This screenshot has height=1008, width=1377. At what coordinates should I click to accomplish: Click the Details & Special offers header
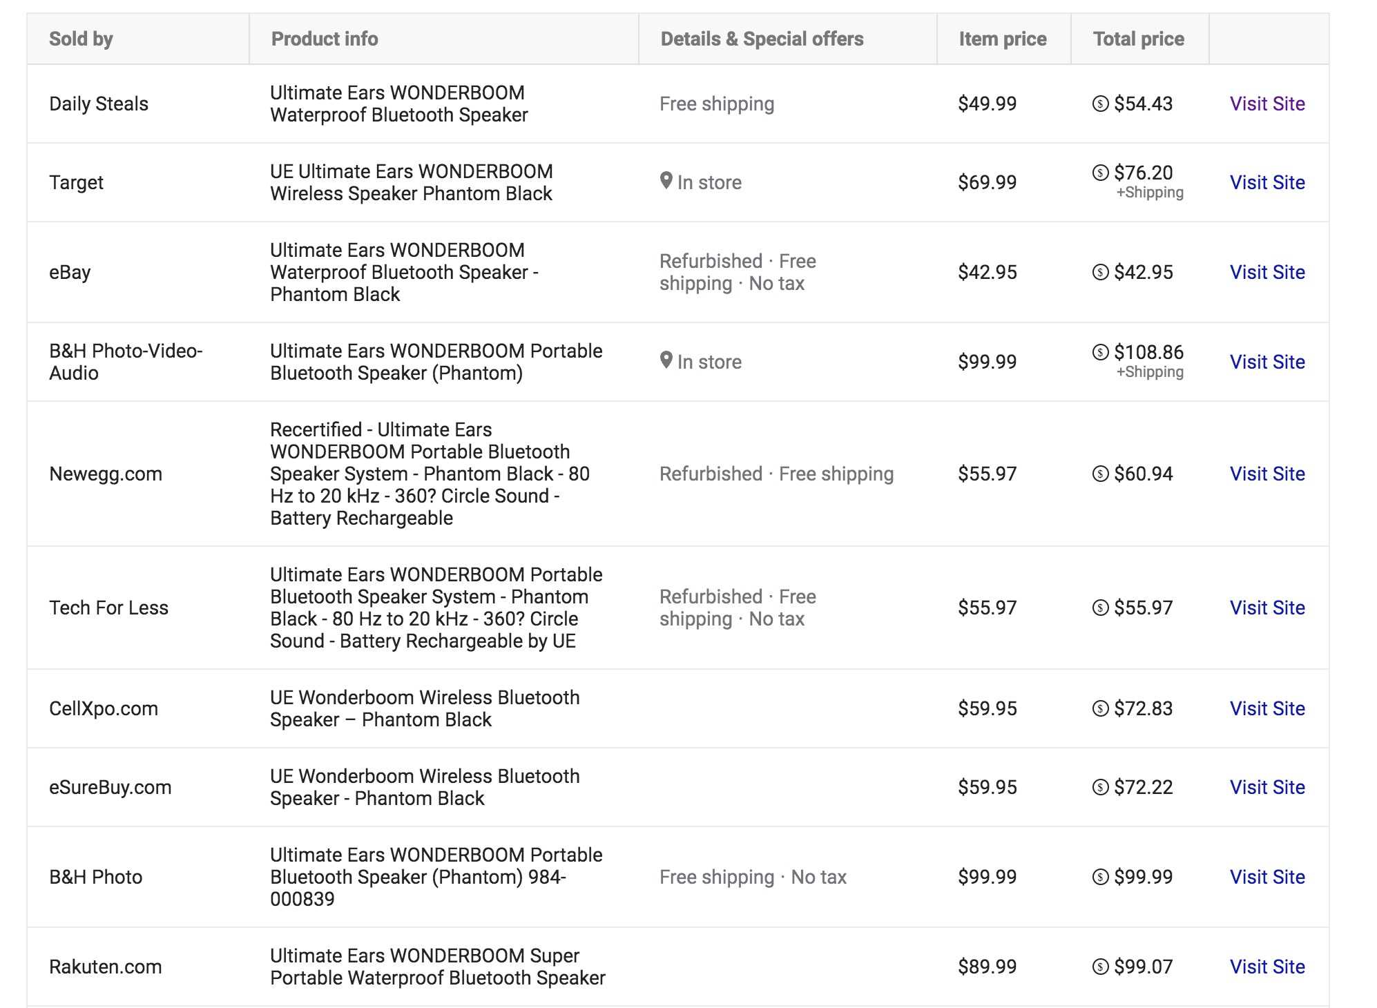coord(762,39)
